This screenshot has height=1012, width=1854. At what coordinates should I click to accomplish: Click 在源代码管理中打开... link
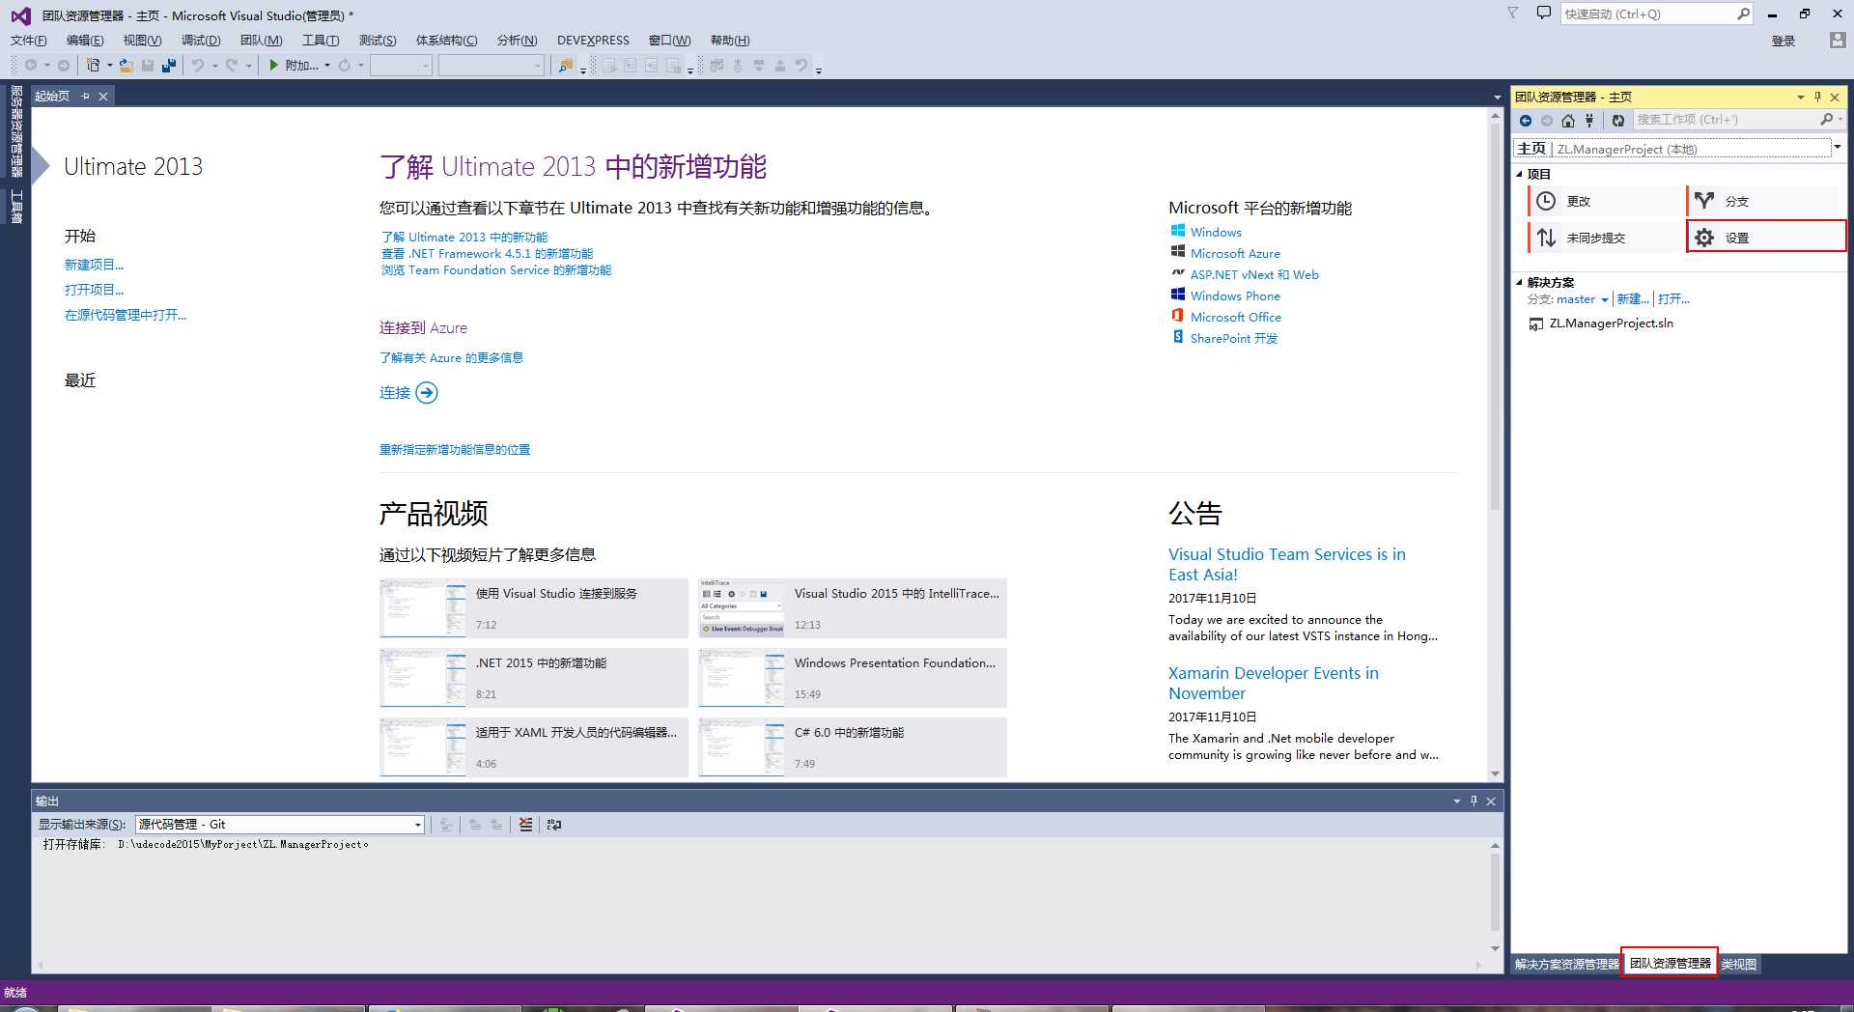point(126,315)
